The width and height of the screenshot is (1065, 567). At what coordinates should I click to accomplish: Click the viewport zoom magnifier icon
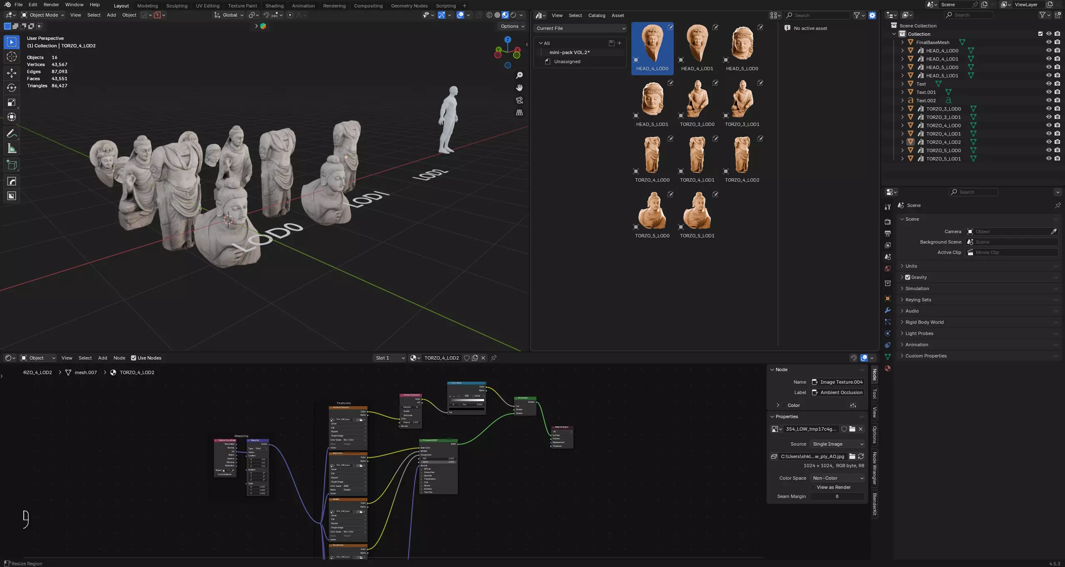(519, 75)
